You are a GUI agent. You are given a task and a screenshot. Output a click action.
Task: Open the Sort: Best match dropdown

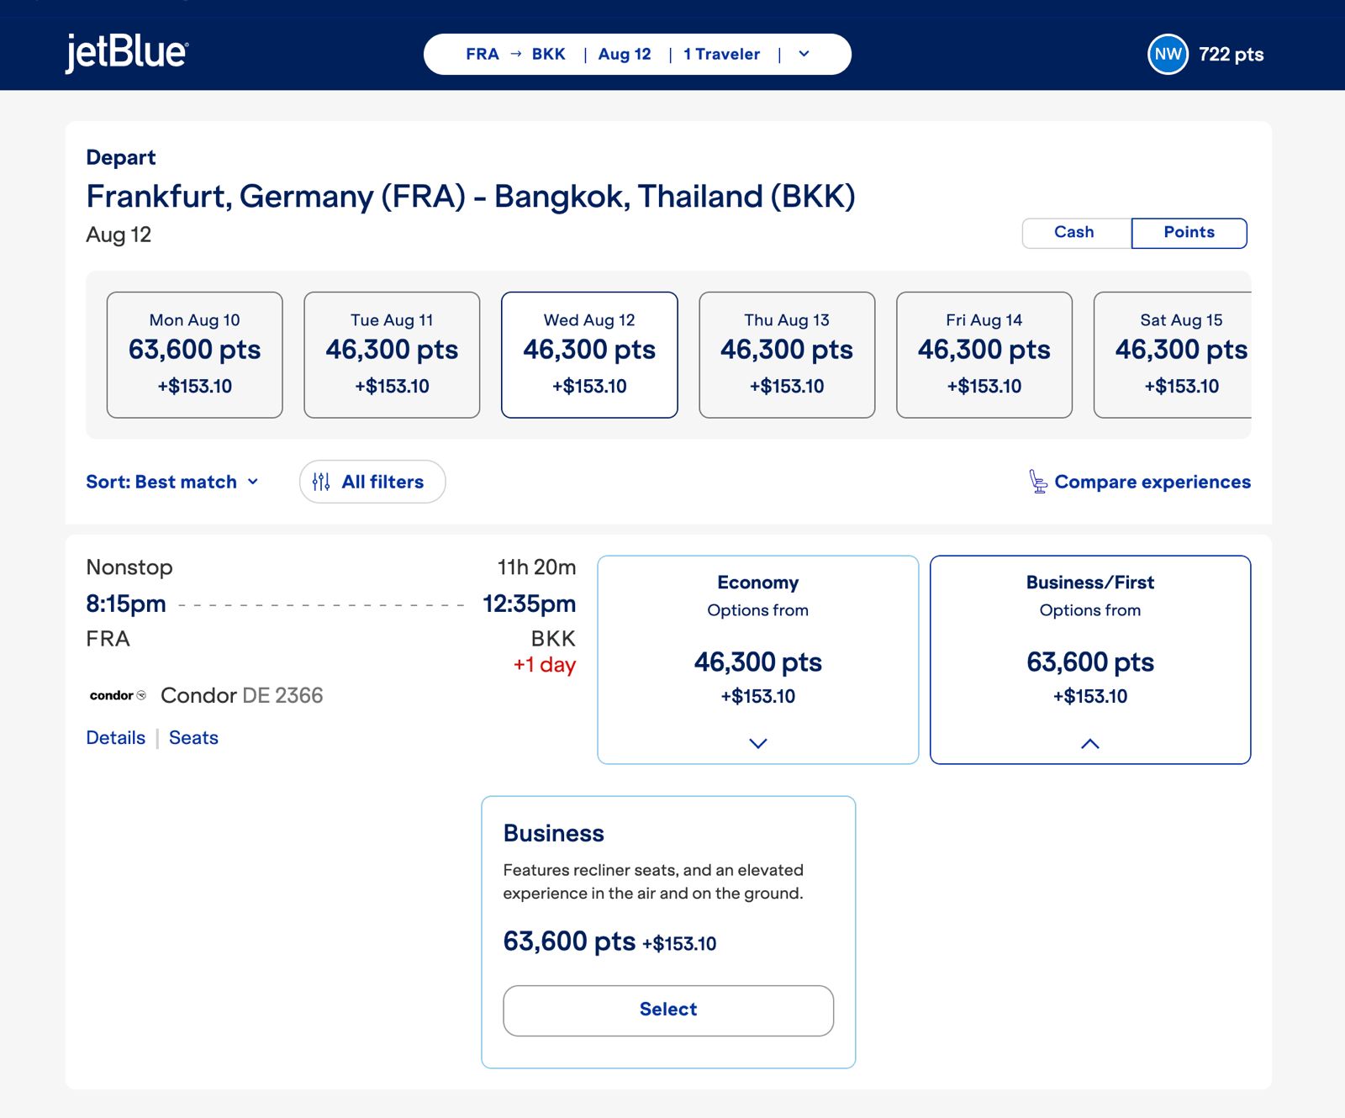tap(172, 482)
